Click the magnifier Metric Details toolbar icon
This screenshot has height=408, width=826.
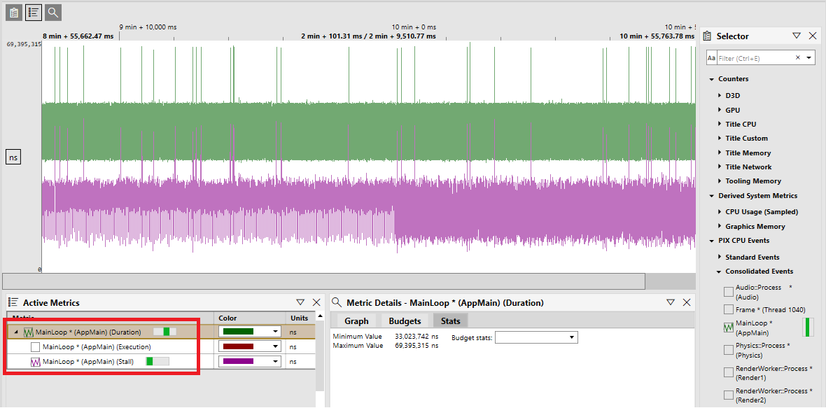(x=53, y=13)
